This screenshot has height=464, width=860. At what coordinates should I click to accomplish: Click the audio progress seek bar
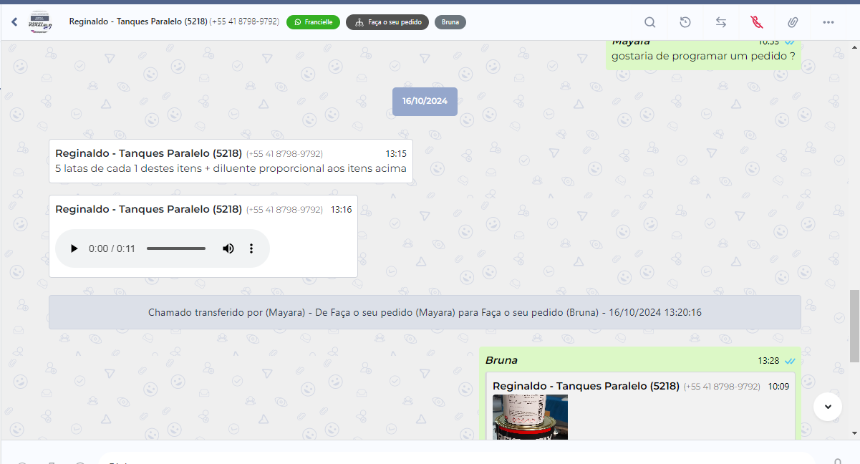176,248
